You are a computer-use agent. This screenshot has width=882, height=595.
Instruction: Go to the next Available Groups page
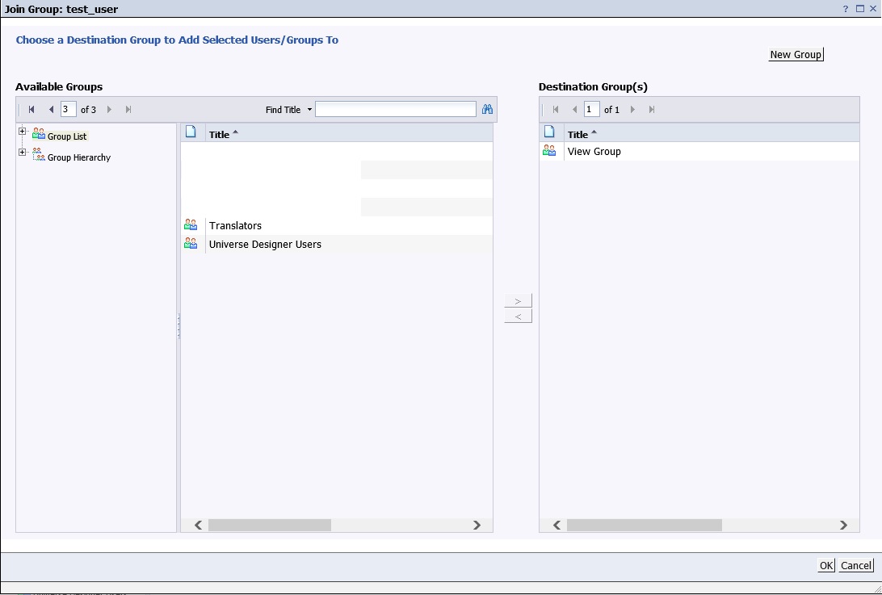(x=110, y=109)
